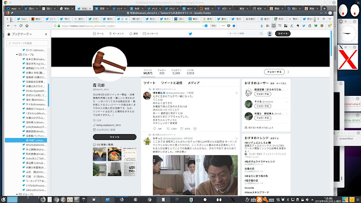Screen dimensions: 361x203
Task: Follow the third recommended user
Action: click(263, 118)
